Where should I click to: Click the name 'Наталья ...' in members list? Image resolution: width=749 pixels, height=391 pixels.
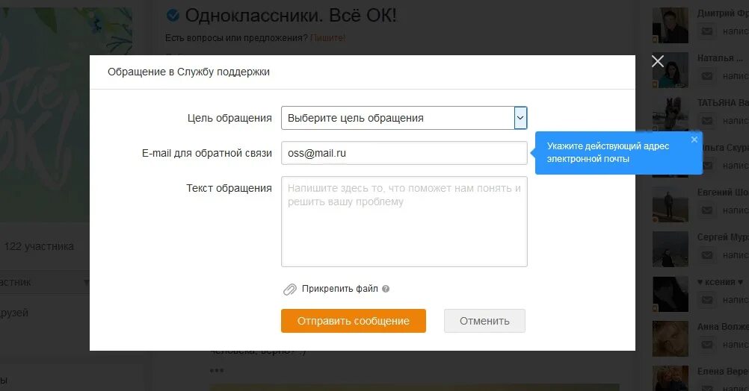[x=720, y=58]
